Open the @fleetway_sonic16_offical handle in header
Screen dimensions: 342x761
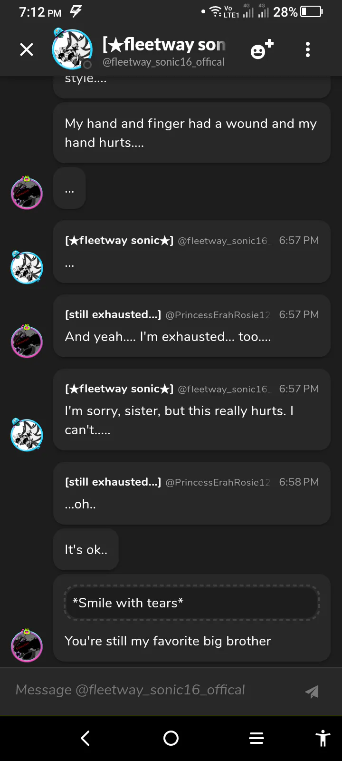163,62
